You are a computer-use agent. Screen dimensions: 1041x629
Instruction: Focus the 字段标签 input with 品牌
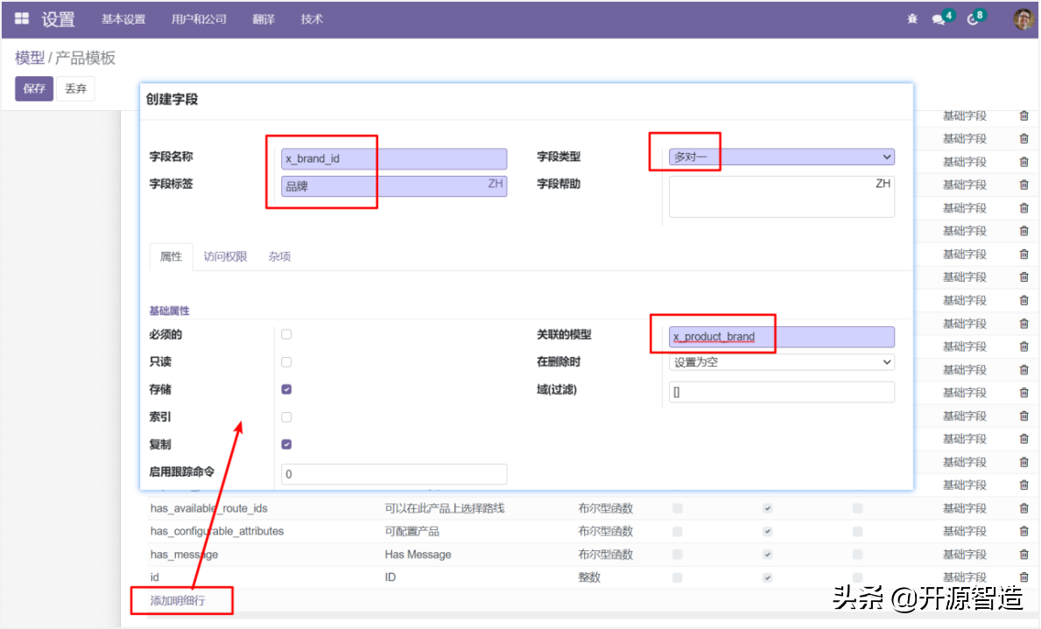pyautogui.click(x=394, y=186)
